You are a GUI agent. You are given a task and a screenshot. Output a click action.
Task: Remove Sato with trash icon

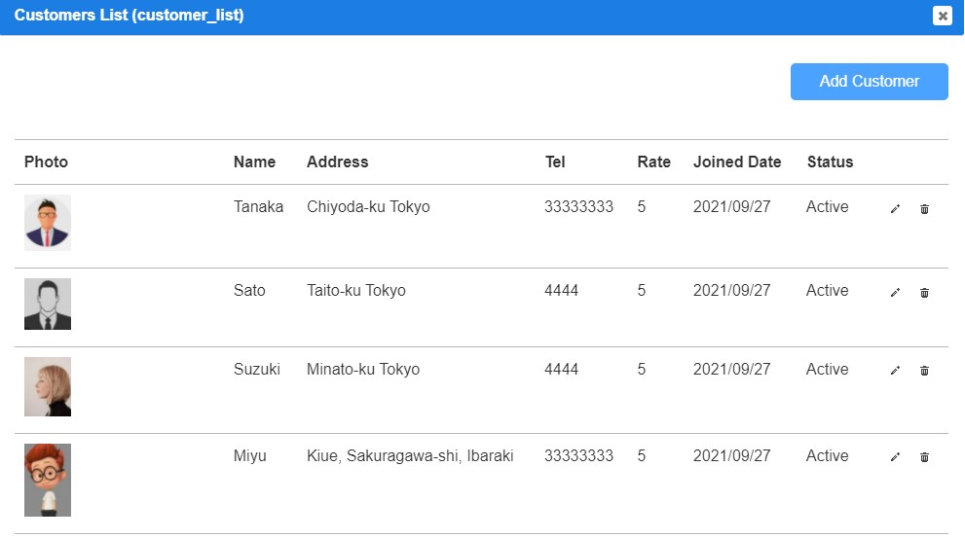(x=924, y=293)
